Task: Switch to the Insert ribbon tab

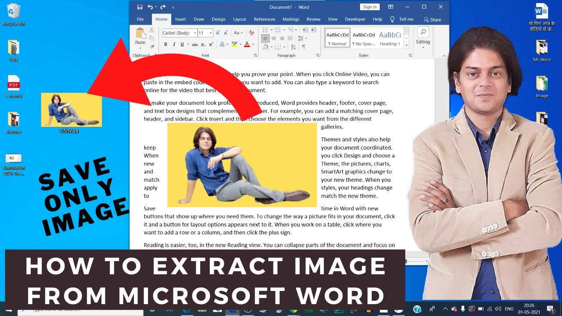Action: pyautogui.click(x=180, y=19)
